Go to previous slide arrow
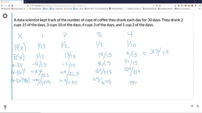 tap(192, 106)
